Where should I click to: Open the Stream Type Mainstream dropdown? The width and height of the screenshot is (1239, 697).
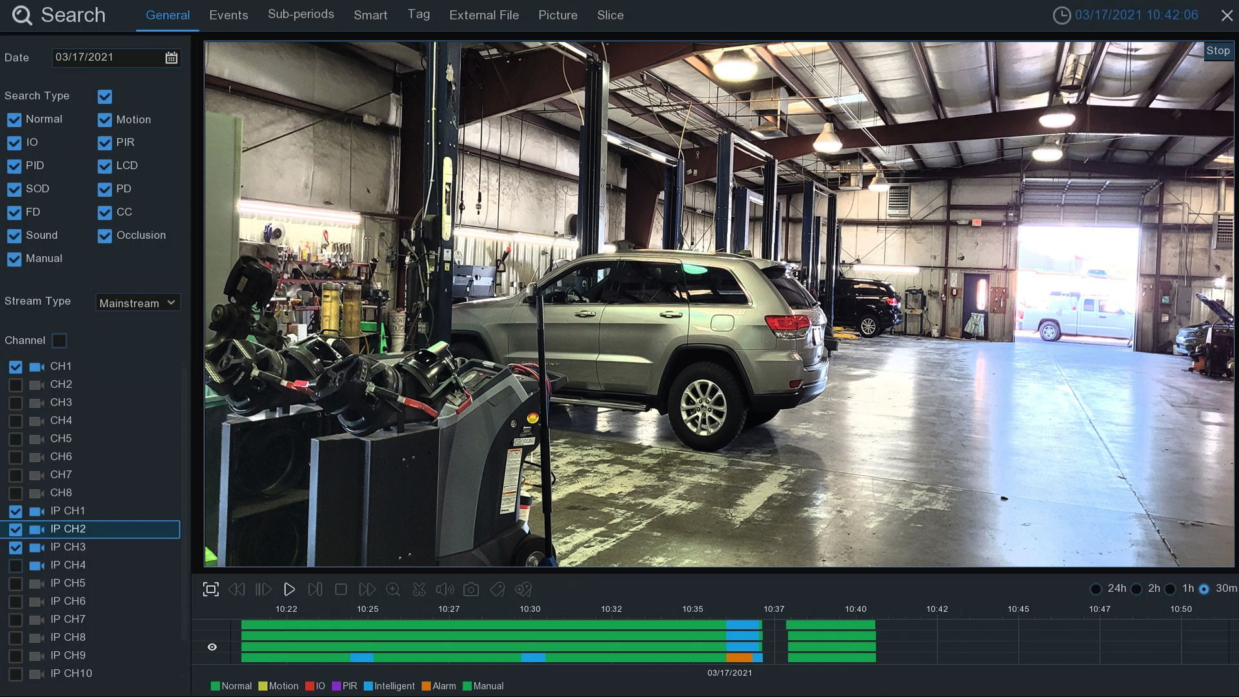(x=137, y=303)
